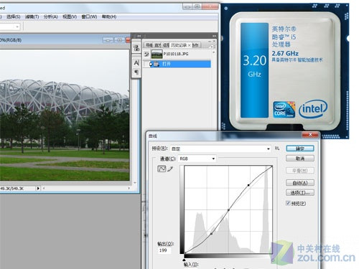The image size is (359, 269).
Task: Collapse the panel group via right double-arrow
Action: pos(214,36)
